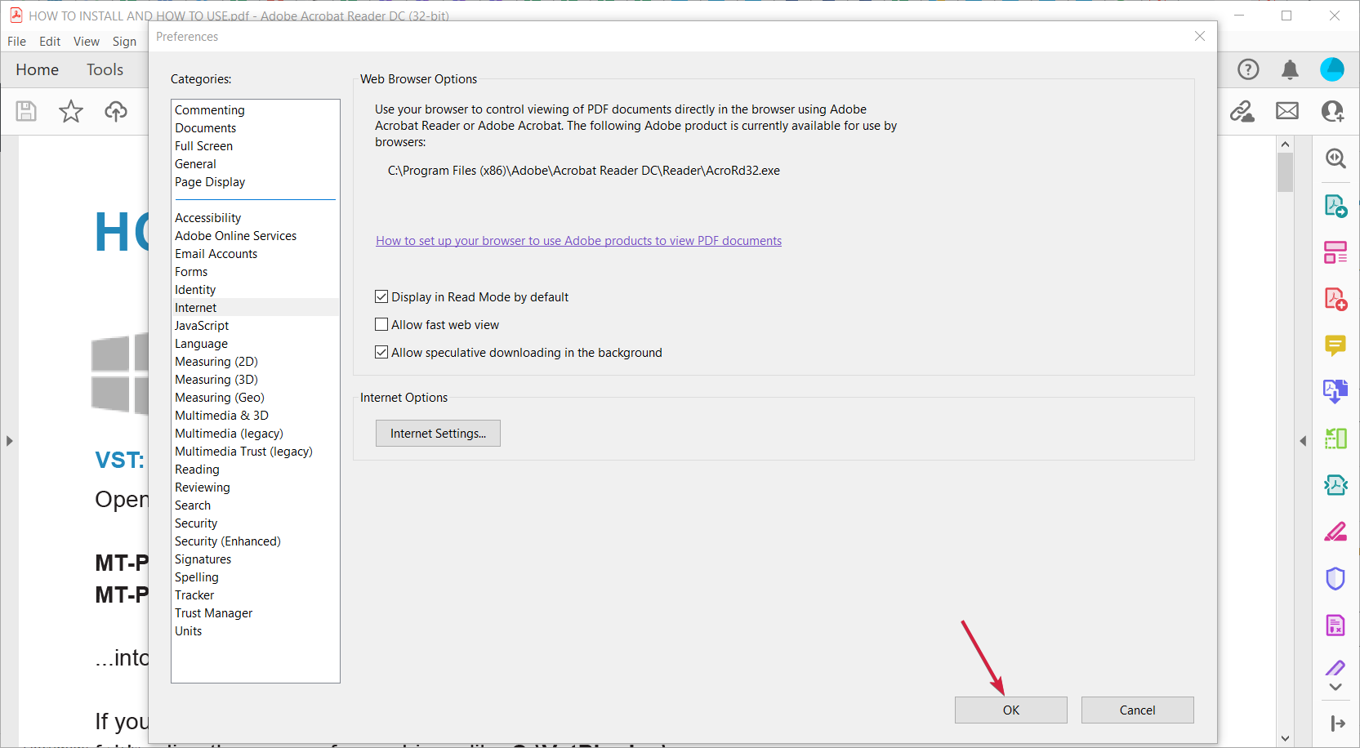
Task: Click the OK button
Action: click(x=1011, y=710)
